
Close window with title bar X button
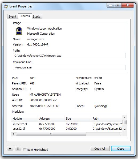pyautogui.click(x=128, y=5)
